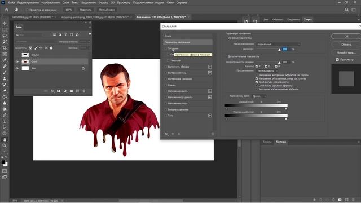This screenshot has height=203, width=361.
Task: Open the Search magnifier at top right
Action: [347, 10]
